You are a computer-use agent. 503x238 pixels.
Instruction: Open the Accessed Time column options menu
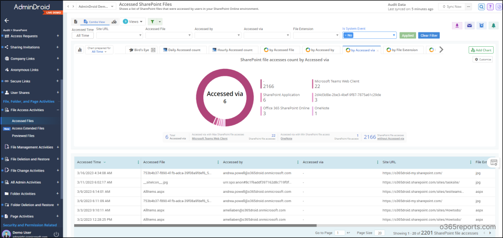click(139, 162)
